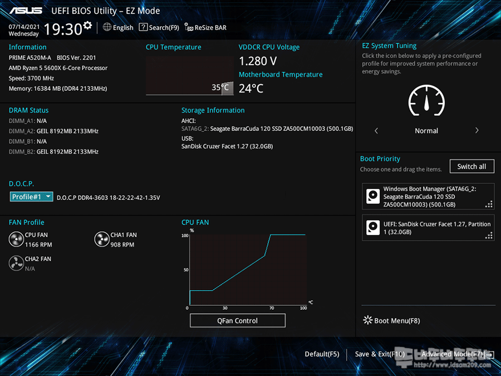Open QFan Control
The height and width of the screenshot is (376, 501).
pyautogui.click(x=237, y=320)
